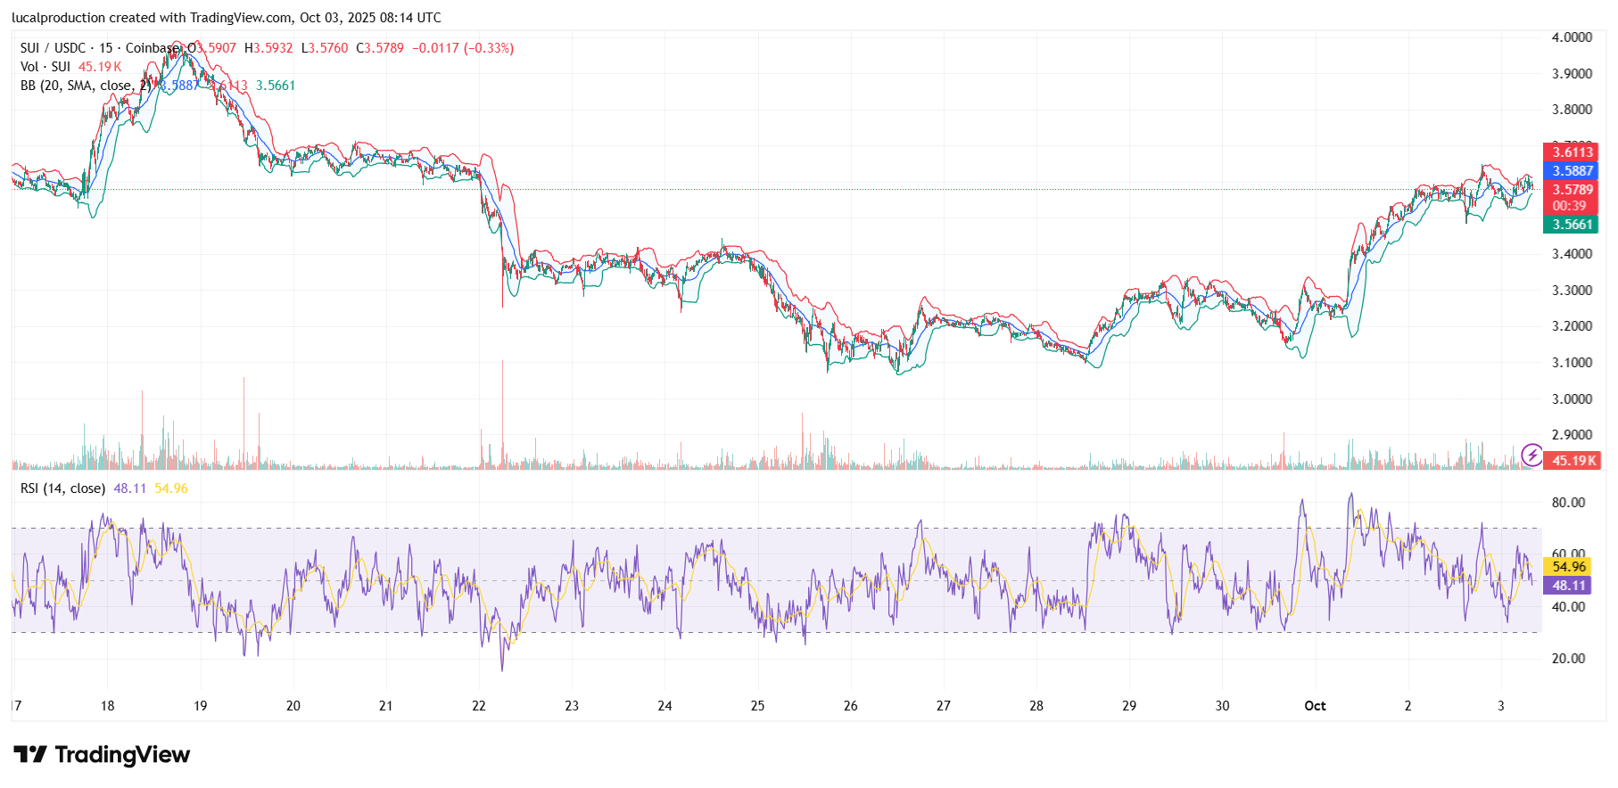Click the 80.00 level on RSI scale
Screen dimensions: 1618x788
point(1568,503)
